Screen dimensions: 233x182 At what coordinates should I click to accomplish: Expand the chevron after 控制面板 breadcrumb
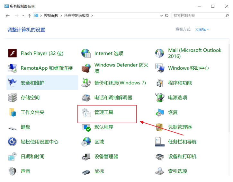click(x=61, y=16)
